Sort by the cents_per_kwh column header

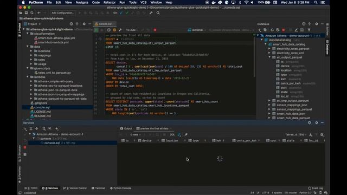(246, 141)
